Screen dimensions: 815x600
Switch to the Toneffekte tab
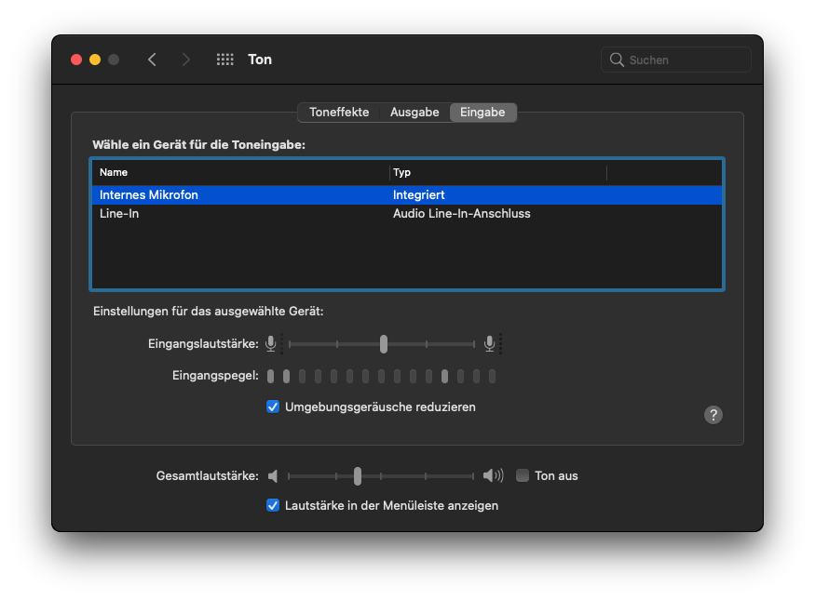(339, 112)
